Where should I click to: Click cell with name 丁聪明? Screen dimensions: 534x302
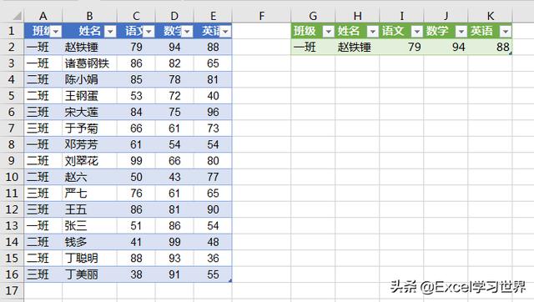[89, 258]
